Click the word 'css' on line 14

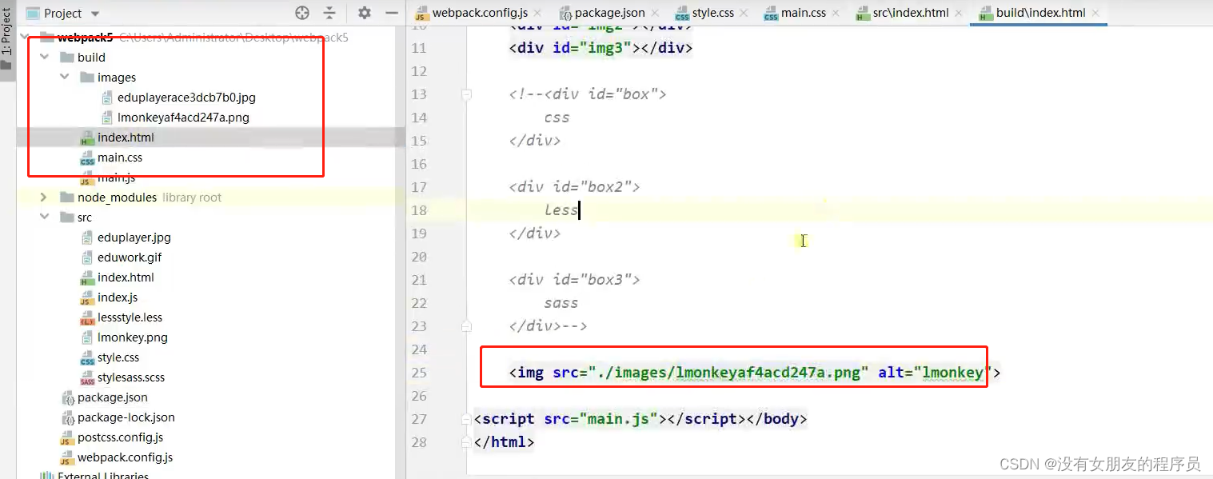tap(557, 118)
